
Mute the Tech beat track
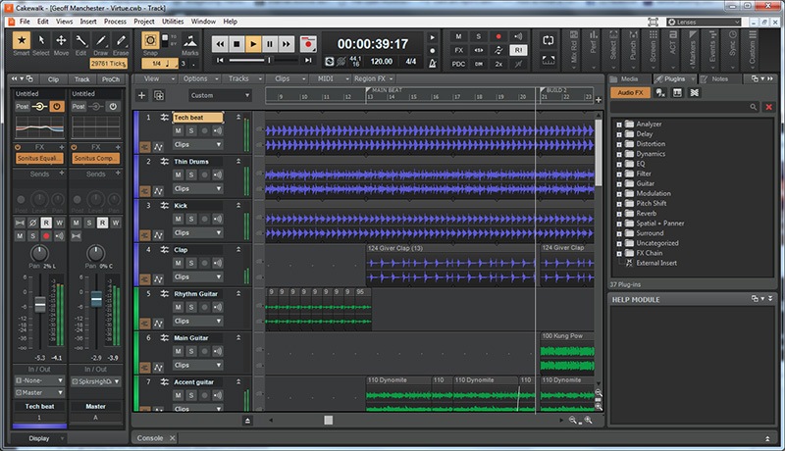178,130
